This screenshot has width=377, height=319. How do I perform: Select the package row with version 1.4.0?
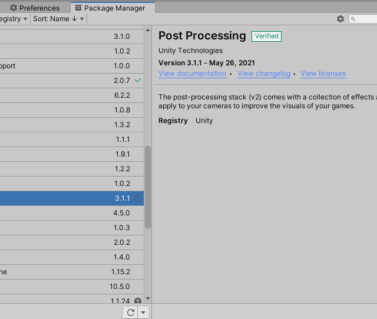(72, 257)
